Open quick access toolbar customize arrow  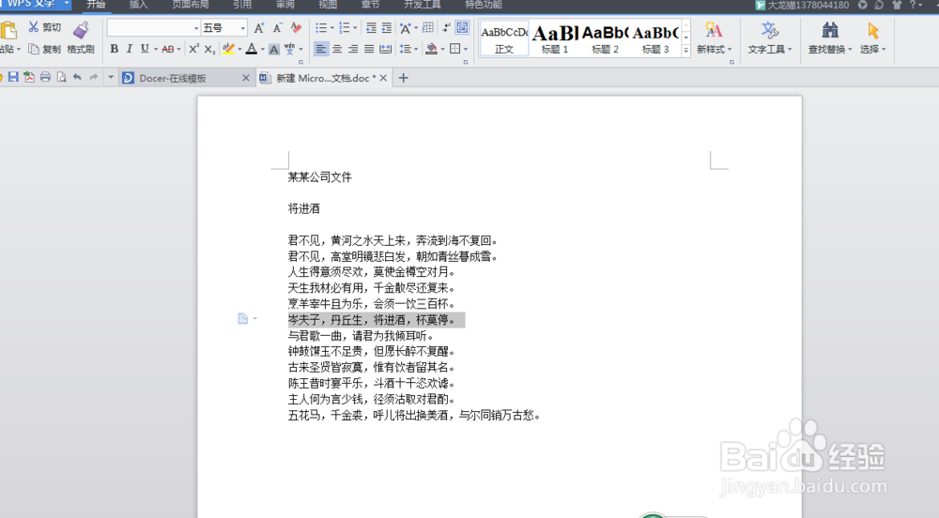point(110,77)
